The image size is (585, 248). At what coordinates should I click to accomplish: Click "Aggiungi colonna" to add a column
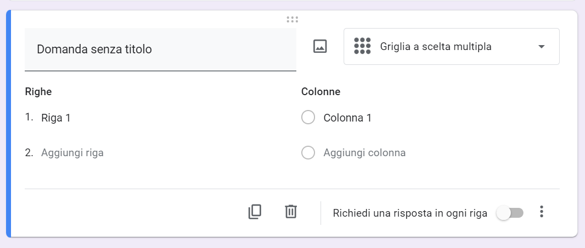(365, 153)
